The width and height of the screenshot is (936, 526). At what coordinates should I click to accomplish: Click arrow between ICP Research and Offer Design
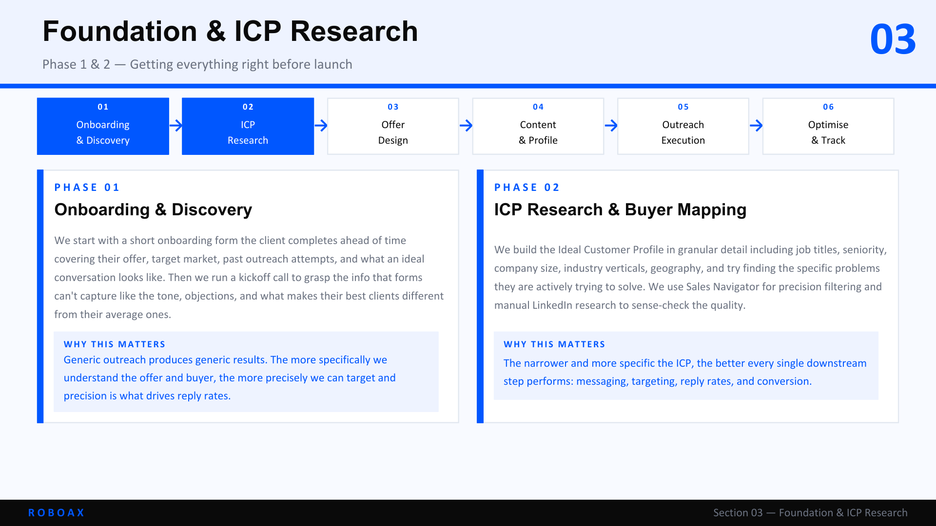tap(321, 126)
